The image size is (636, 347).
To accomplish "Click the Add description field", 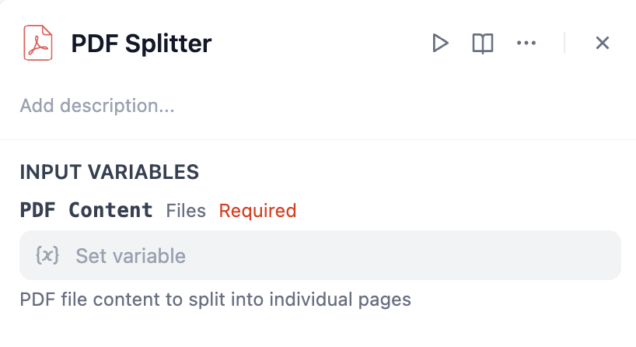I will pyautogui.click(x=97, y=105).
